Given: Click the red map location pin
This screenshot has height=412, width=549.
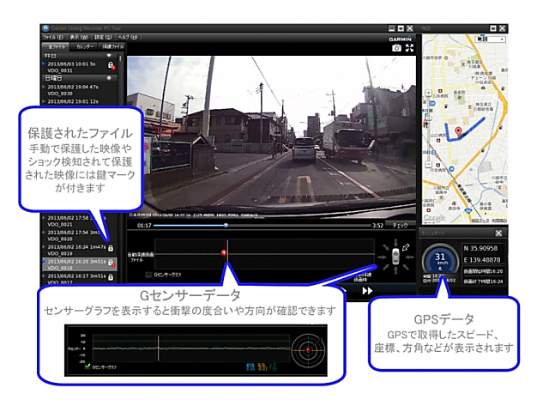Looking at the screenshot, I should coord(457,131).
